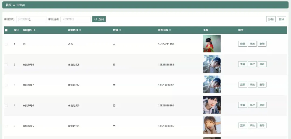Screen dimensions: 291x139
Task: Click the name cell 审批姓名8
Action: (74, 65)
